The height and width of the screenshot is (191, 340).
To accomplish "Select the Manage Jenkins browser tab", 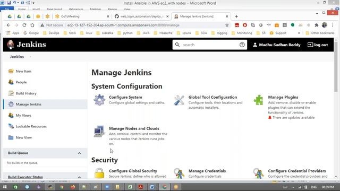I will point(201,16).
